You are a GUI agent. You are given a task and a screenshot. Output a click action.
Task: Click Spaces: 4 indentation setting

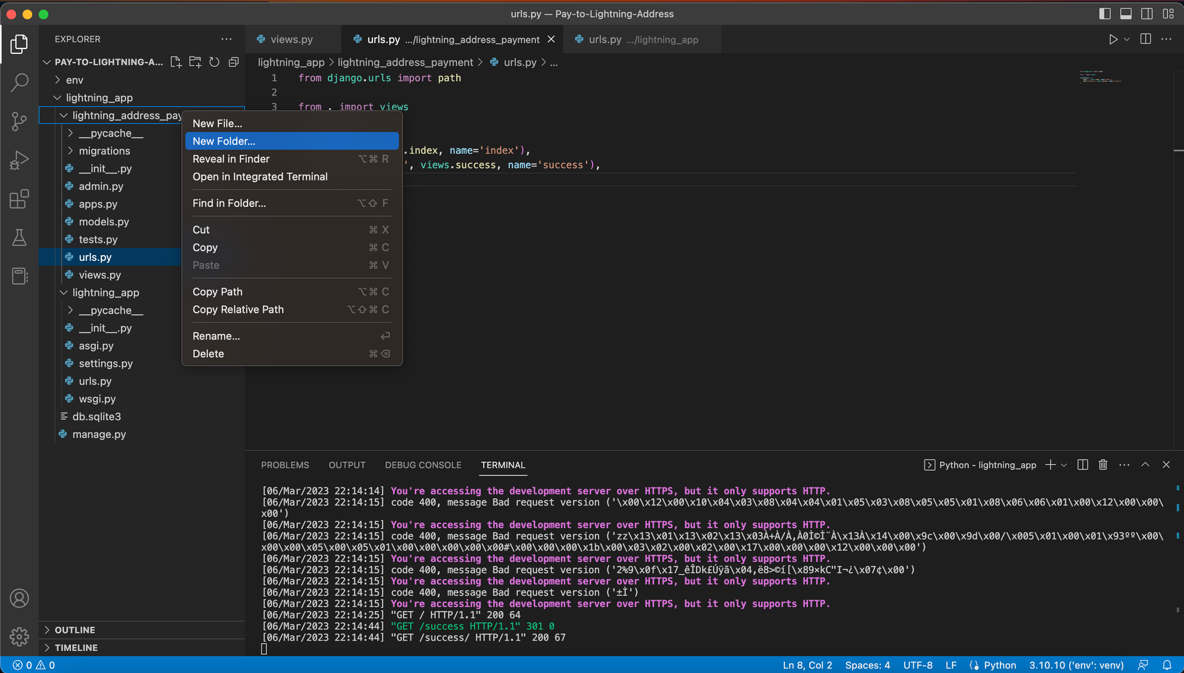tap(867, 665)
